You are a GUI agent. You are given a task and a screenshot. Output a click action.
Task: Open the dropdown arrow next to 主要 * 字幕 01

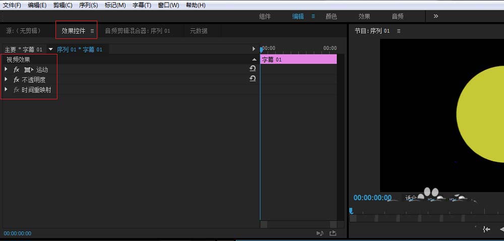[50, 49]
